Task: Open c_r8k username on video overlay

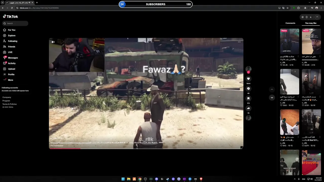Action: point(54,138)
